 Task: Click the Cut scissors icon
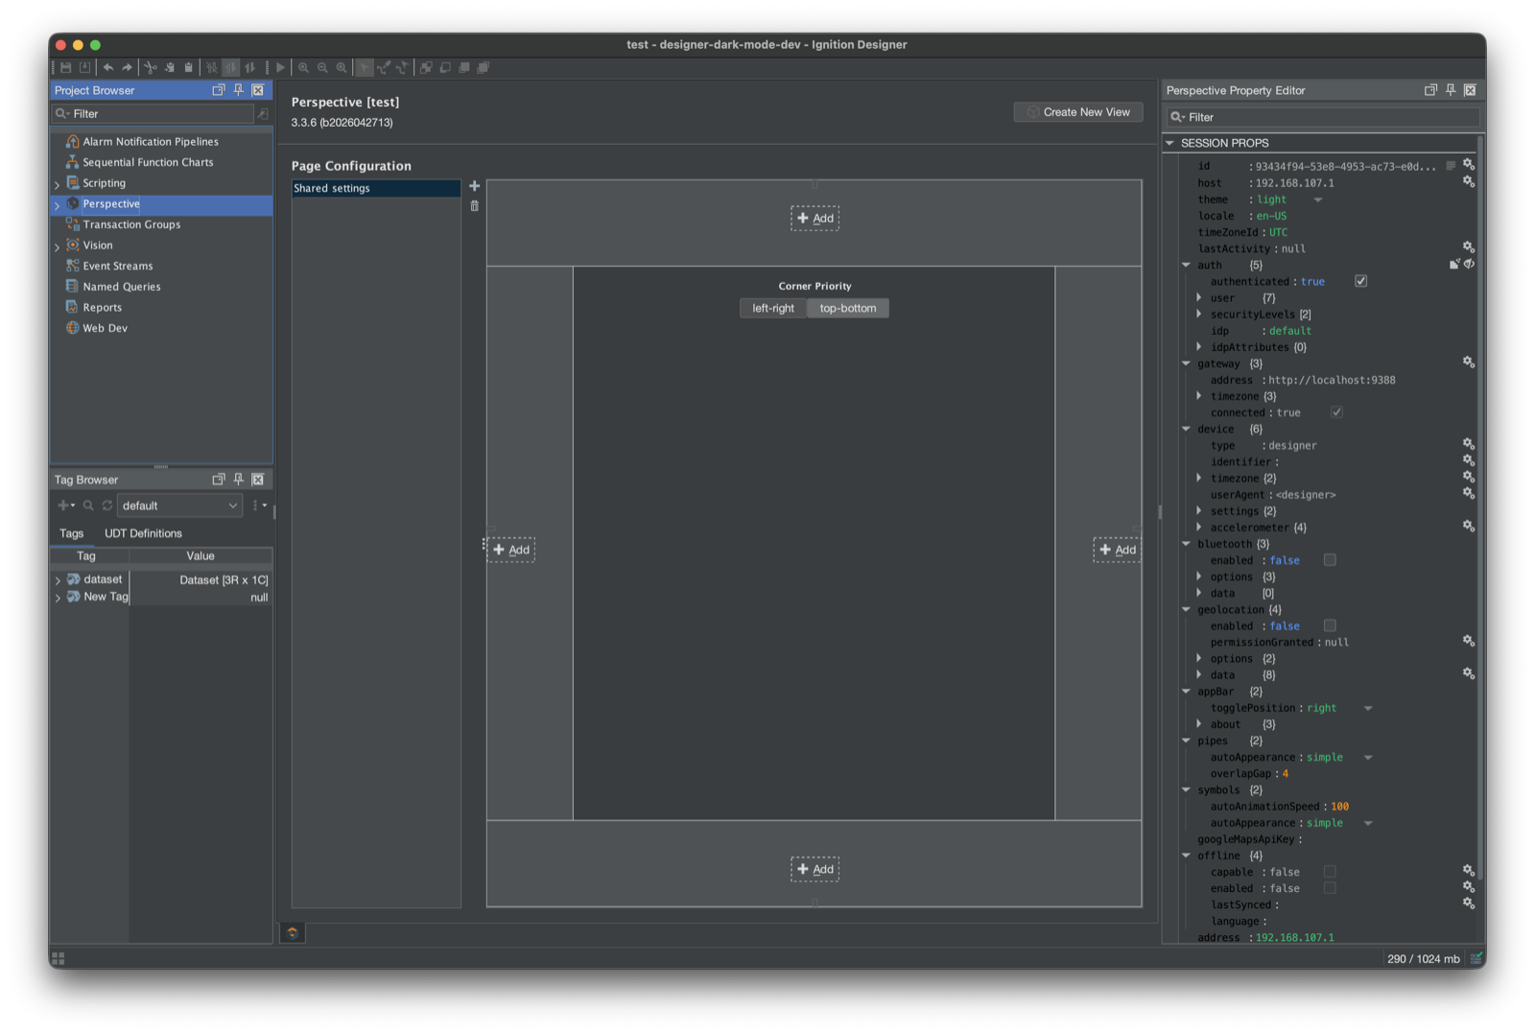(x=151, y=68)
